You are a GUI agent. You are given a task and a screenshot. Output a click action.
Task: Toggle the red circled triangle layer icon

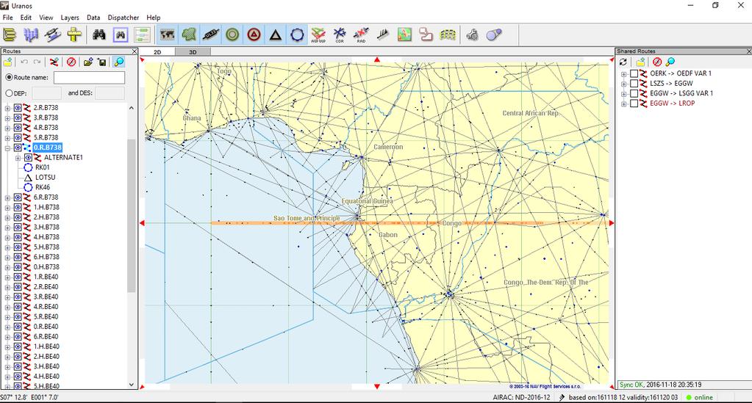pyautogui.click(x=254, y=35)
